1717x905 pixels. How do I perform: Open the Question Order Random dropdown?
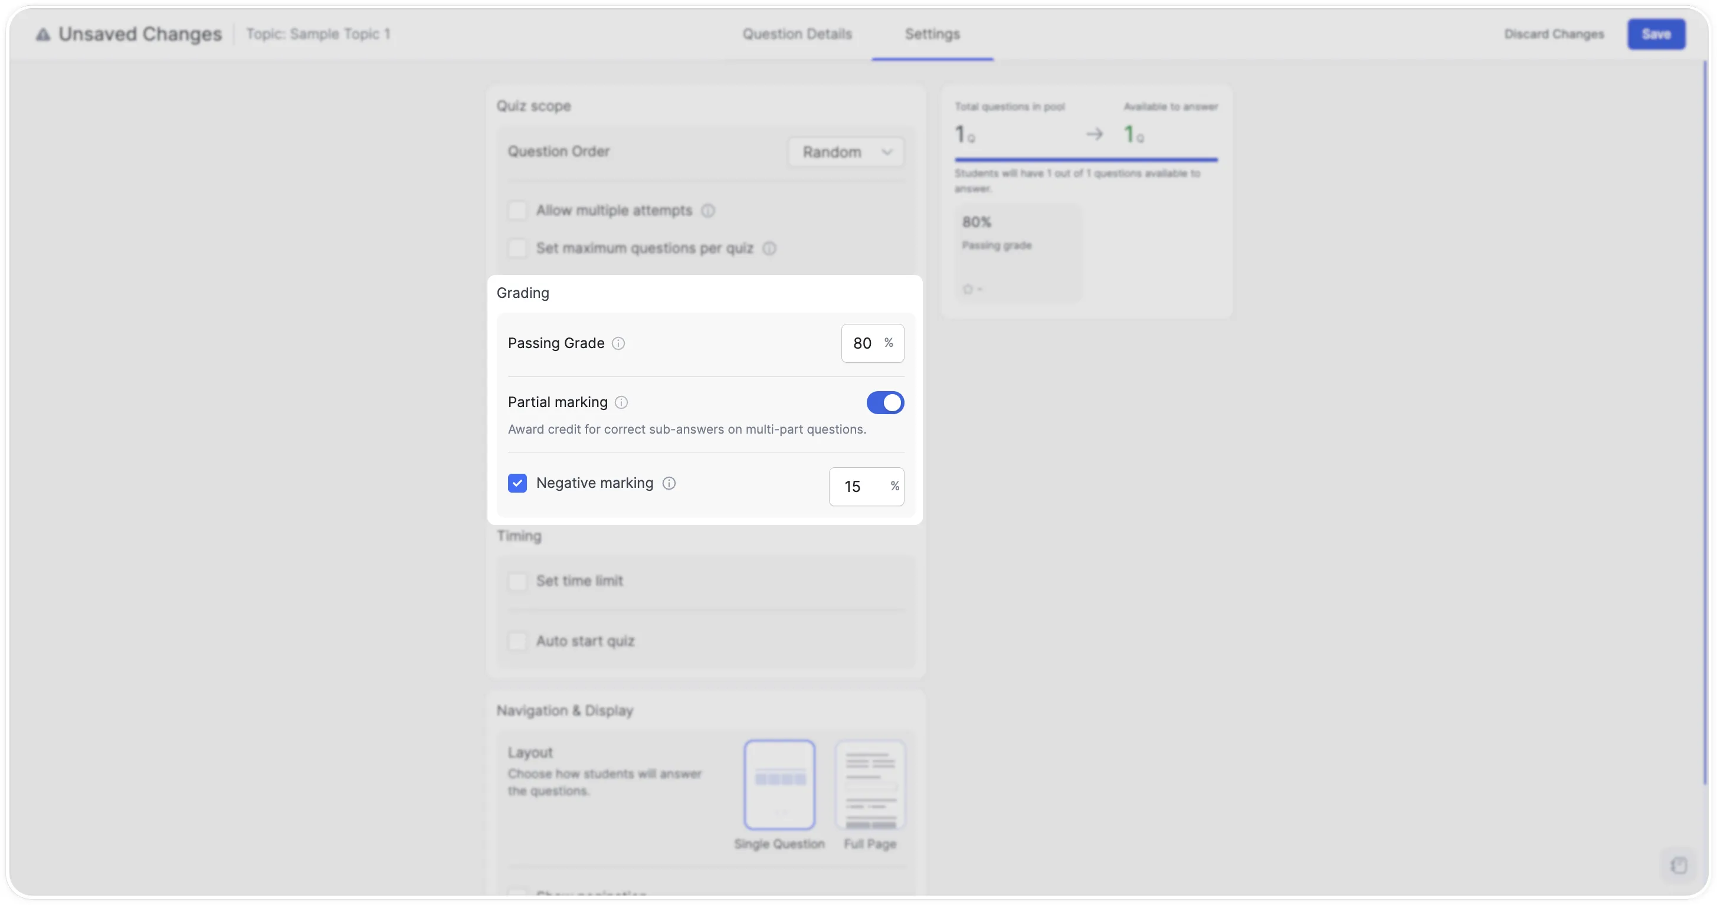coord(846,152)
